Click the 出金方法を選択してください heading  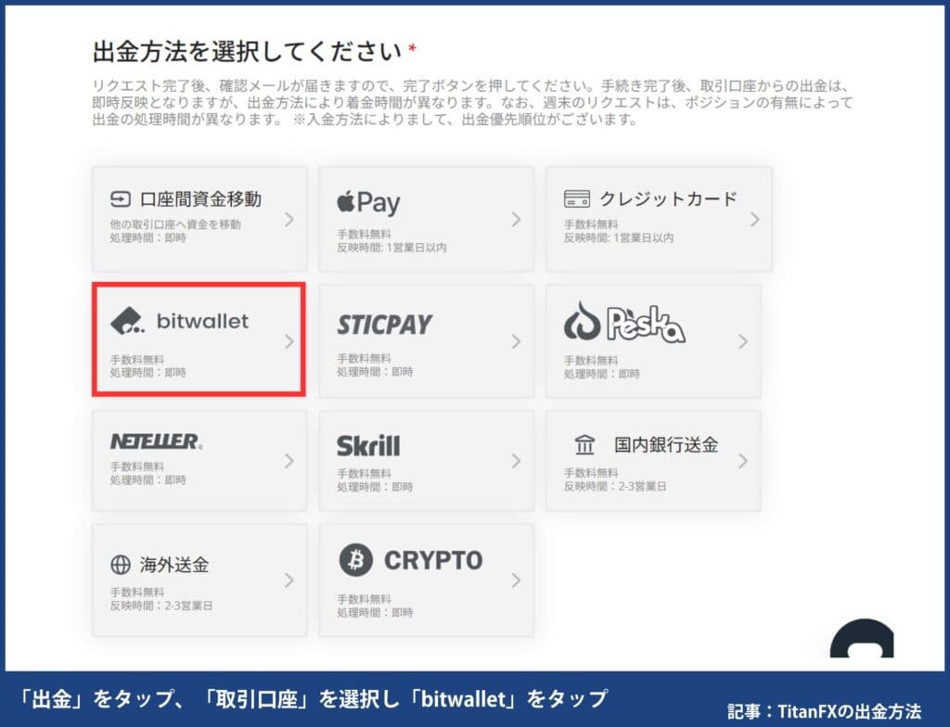coord(247,52)
